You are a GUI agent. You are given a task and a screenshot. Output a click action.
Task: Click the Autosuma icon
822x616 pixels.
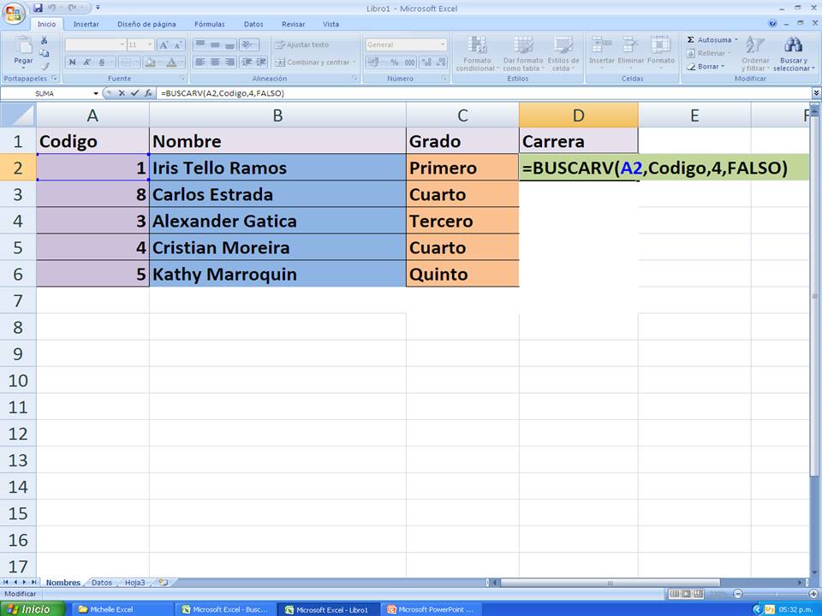click(690, 38)
